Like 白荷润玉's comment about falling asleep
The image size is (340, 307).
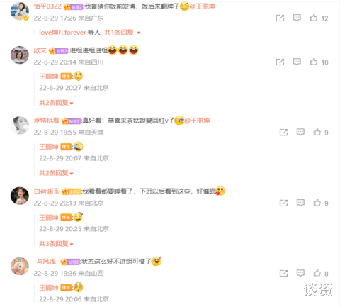click(x=317, y=203)
